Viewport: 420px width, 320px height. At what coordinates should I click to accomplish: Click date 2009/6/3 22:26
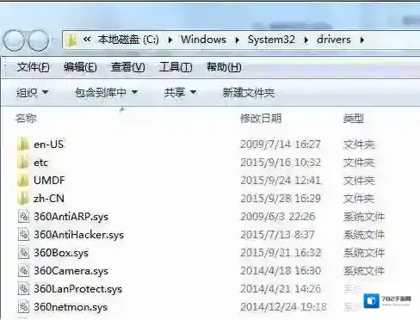(278, 217)
